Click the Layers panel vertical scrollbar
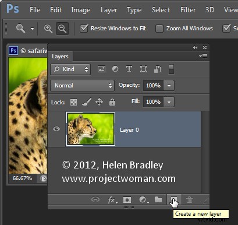This screenshot has height=225, width=238. coord(205,152)
